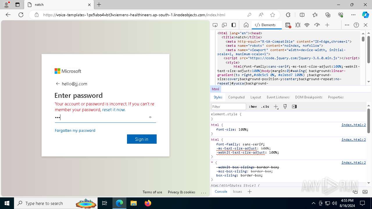The height and width of the screenshot is (209, 372).
Task: Open the Copilot sidebar icon
Action: click(x=365, y=15)
